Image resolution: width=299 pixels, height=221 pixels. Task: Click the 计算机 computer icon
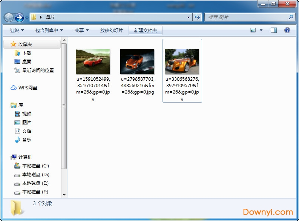click(13, 157)
